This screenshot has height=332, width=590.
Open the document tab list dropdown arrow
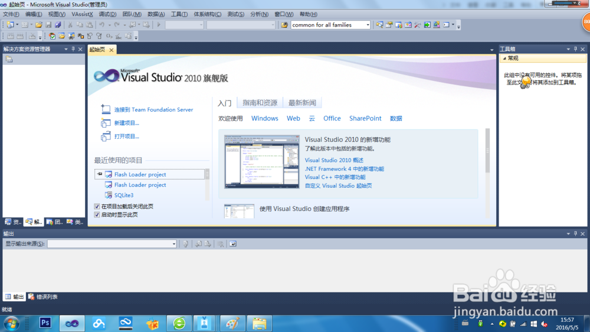tap(491, 50)
